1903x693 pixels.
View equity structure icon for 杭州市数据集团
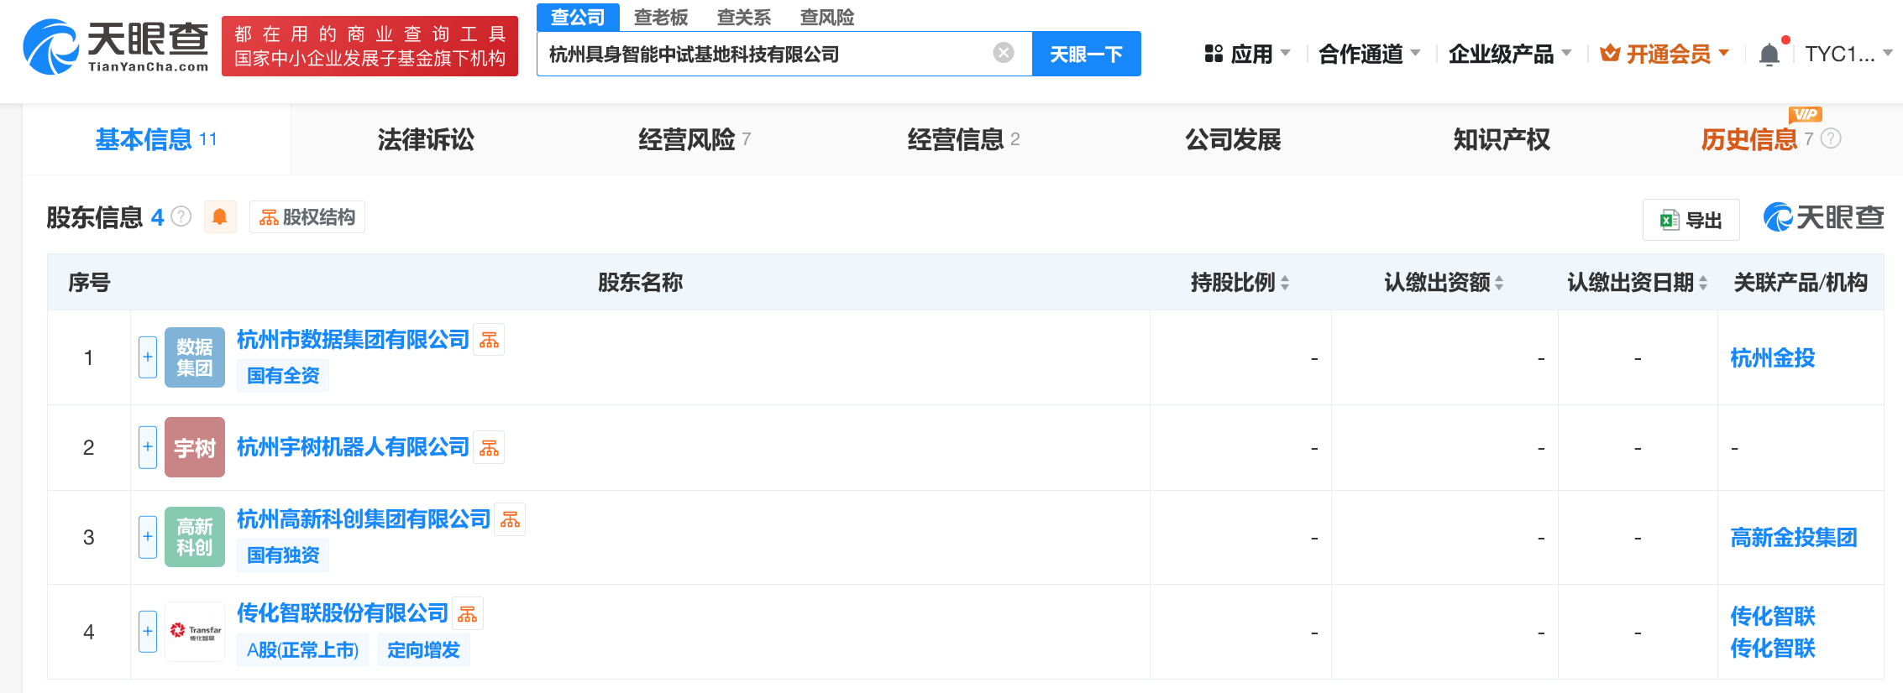tap(489, 340)
